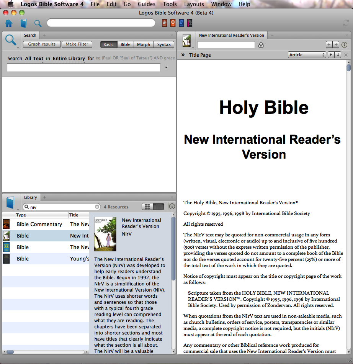Select Young's Bible row's dark cover icon

pos(6,259)
